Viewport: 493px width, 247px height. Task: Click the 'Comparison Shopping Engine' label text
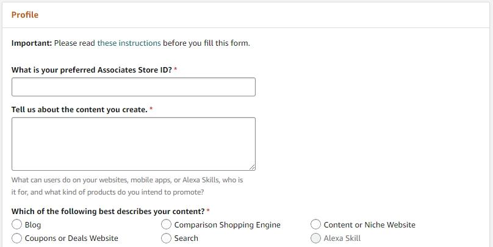point(227,224)
